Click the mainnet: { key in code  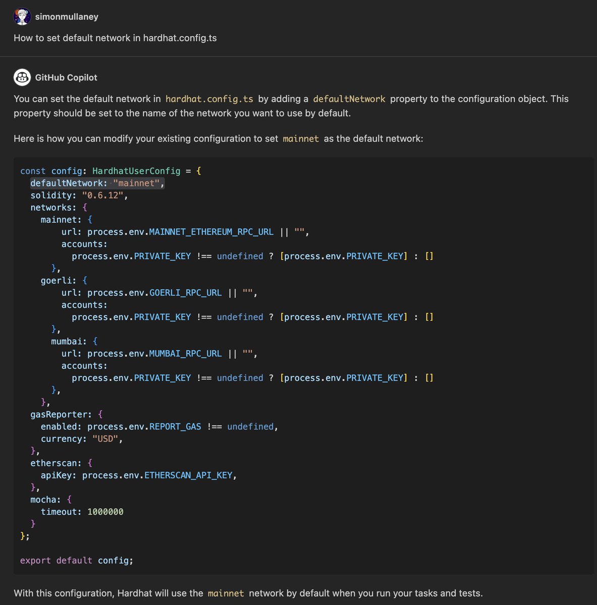tap(67, 220)
